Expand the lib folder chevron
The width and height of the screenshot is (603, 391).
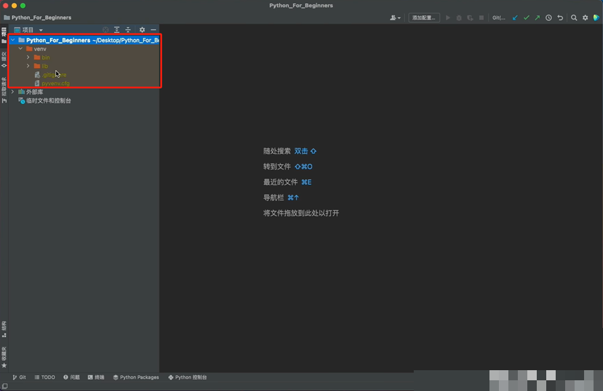tap(28, 66)
